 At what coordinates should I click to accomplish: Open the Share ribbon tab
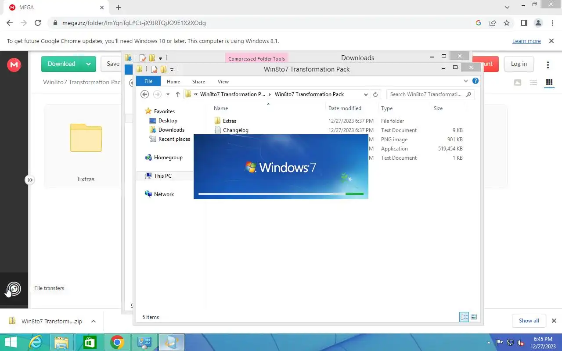(198, 82)
